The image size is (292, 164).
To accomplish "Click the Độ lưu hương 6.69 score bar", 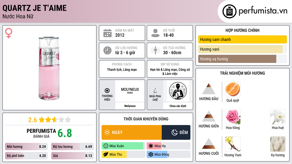I will 72,147.
